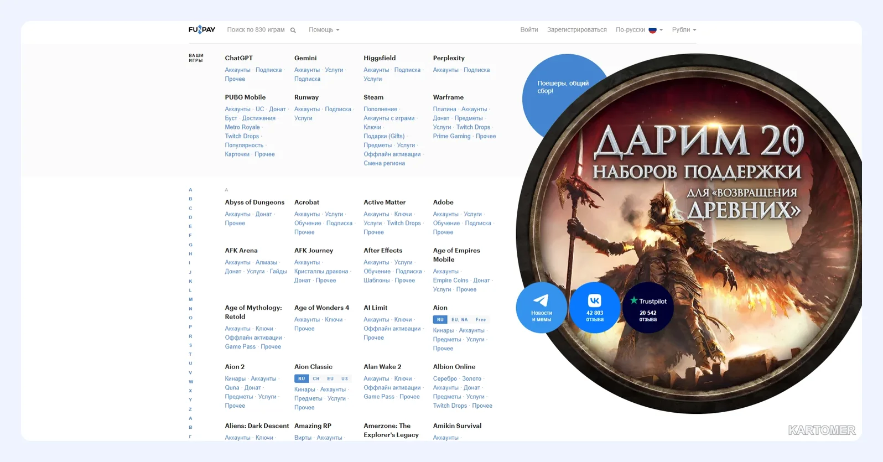Select the EU, NA server tag under Aion
883x462 pixels.
[x=460, y=320]
